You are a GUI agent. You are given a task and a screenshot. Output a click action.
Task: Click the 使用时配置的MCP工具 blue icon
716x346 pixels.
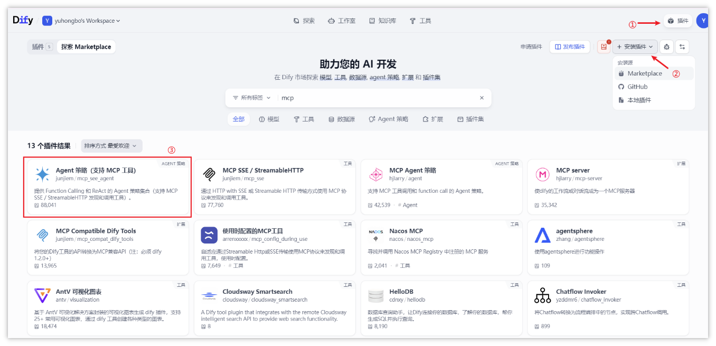coord(209,235)
